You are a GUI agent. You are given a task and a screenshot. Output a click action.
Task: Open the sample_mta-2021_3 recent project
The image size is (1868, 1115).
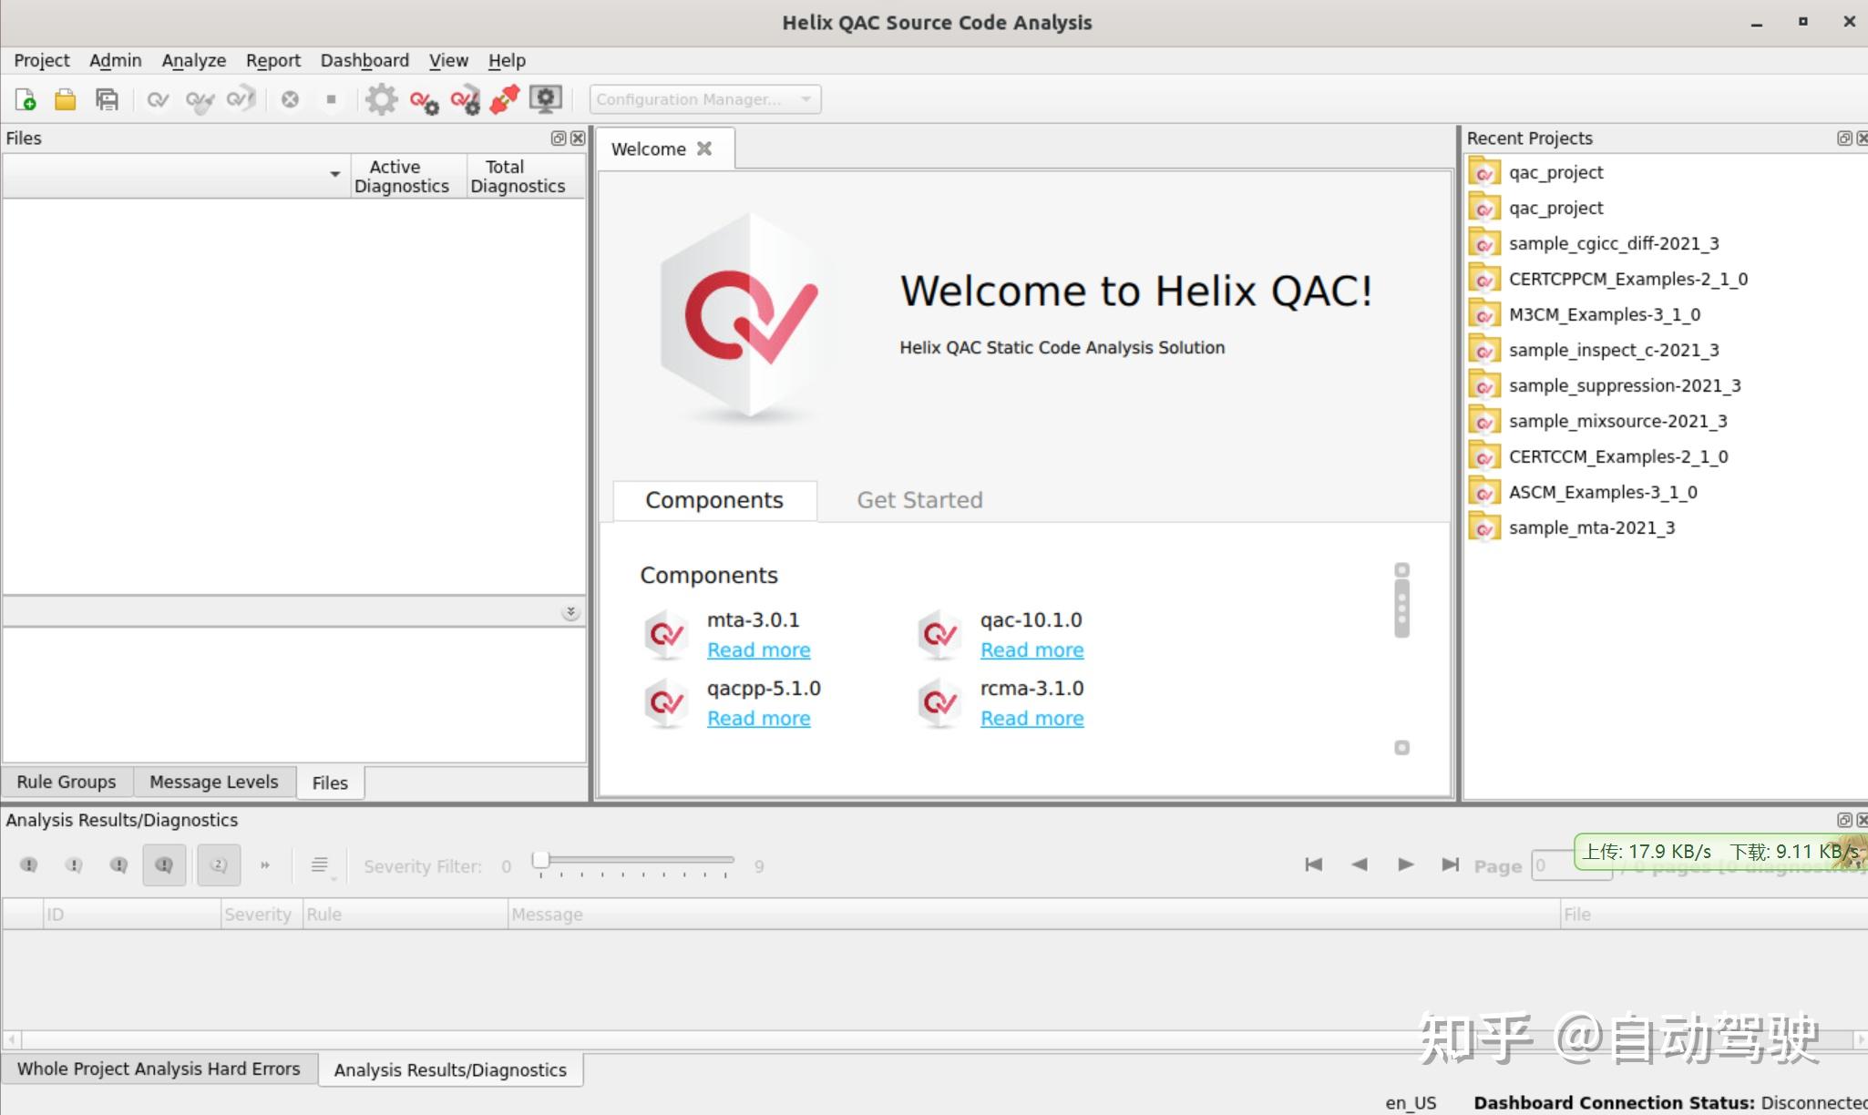pyautogui.click(x=1591, y=527)
